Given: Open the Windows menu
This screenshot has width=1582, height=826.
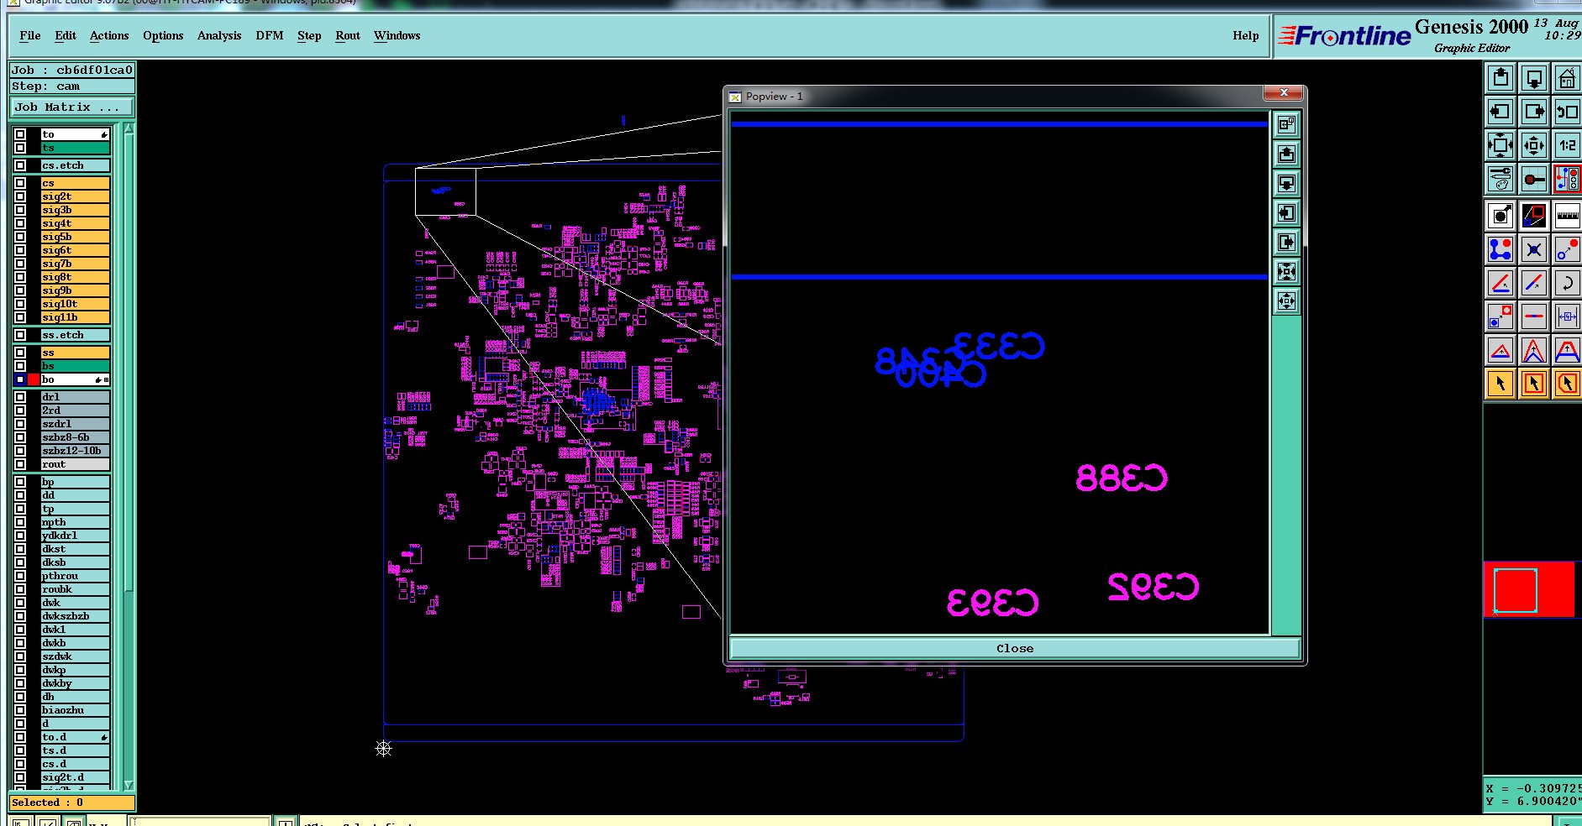Looking at the screenshot, I should [397, 35].
